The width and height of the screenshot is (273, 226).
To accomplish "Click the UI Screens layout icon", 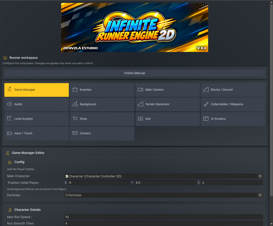I will (x=206, y=119).
